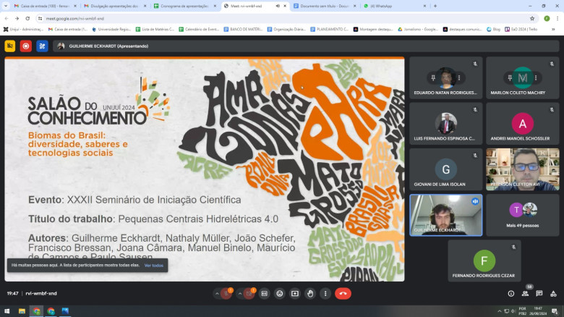This screenshot has height=317, width=564.
Task: Toggle the microphone mute button
Action: tap(226, 293)
